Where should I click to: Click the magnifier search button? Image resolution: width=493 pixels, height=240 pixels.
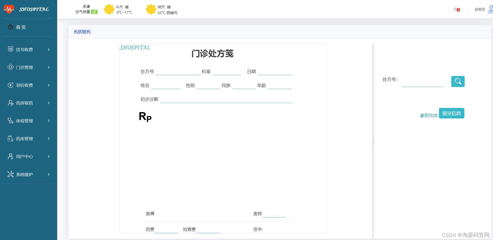[x=458, y=81]
